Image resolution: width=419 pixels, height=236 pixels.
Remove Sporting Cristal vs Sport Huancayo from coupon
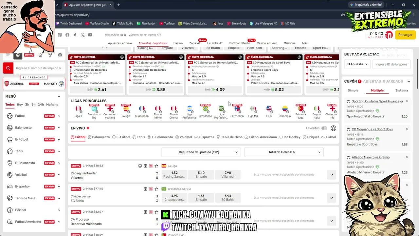coord(407,101)
